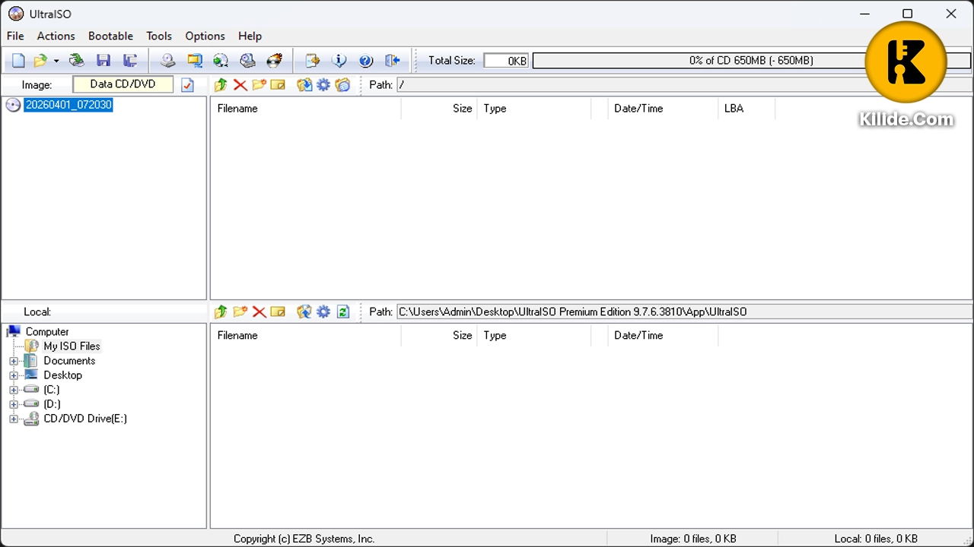This screenshot has height=547, width=974.
Task: Click the blue info Properties toolbar icon
Action: point(339,61)
